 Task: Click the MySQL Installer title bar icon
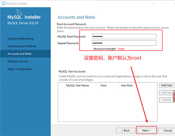[4, 4]
